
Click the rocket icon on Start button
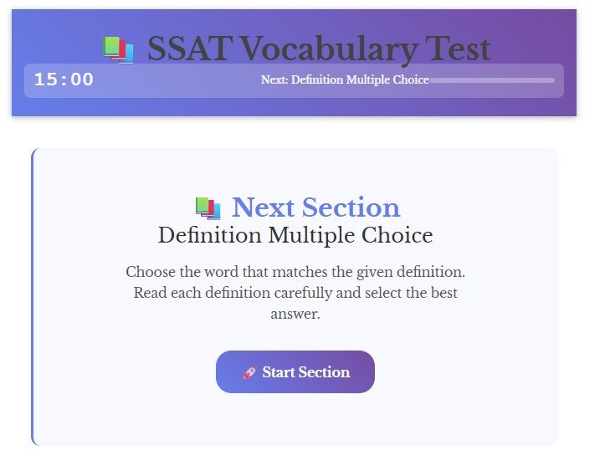point(249,372)
